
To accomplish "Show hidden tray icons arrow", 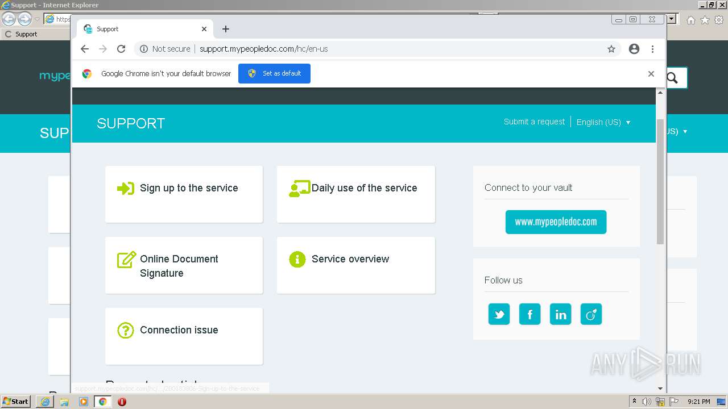I will pos(634,402).
